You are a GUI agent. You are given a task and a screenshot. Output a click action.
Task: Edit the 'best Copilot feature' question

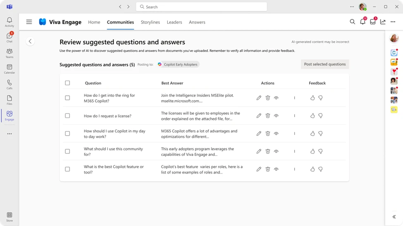pyautogui.click(x=259, y=169)
